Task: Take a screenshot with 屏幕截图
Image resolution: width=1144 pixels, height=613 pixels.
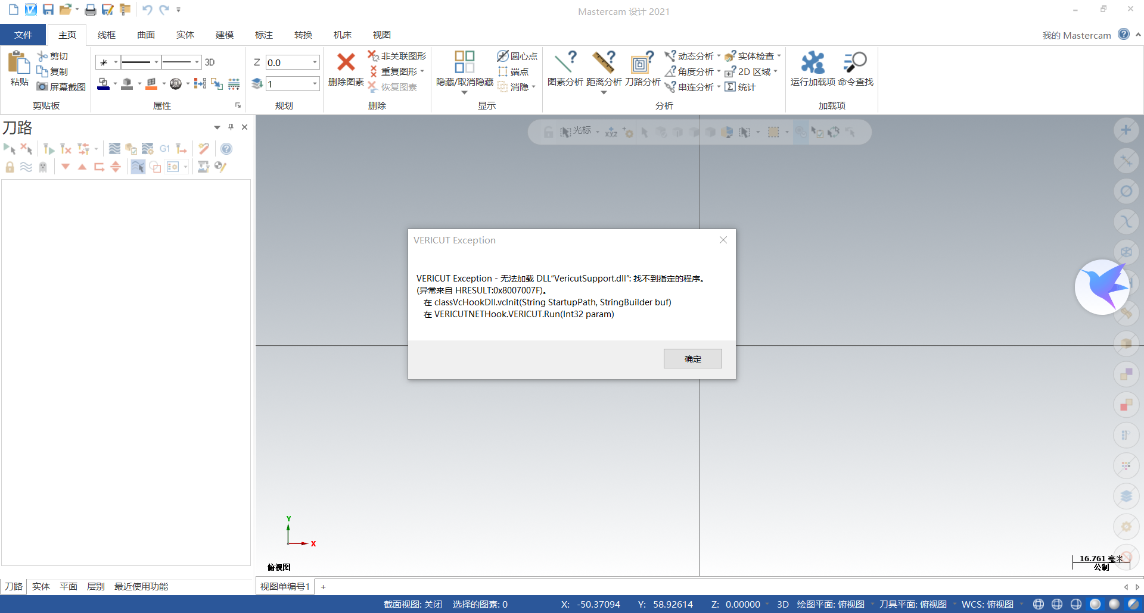Action: pyautogui.click(x=61, y=87)
